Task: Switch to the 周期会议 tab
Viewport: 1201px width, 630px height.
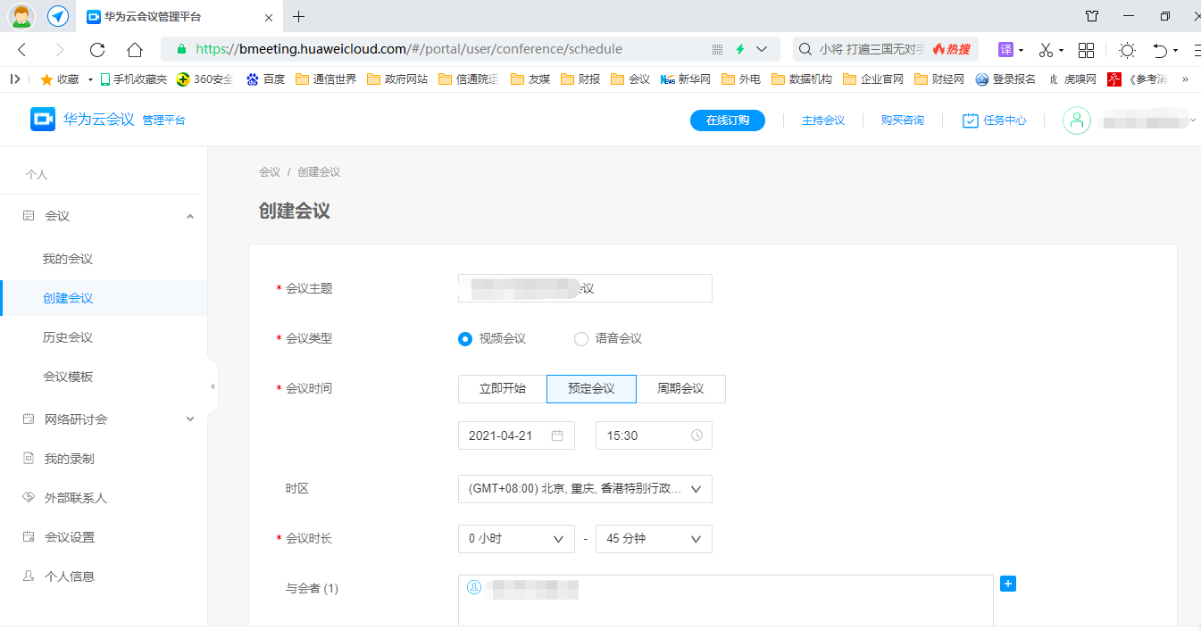Action: pos(680,389)
